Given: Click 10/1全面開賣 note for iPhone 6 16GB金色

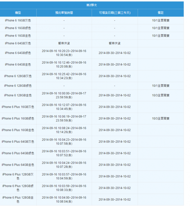Looking at the screenshot, I should pos(161,36).
